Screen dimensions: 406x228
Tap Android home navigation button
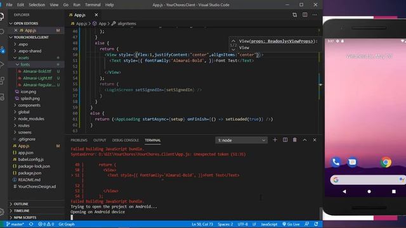[x=369, y=191]
